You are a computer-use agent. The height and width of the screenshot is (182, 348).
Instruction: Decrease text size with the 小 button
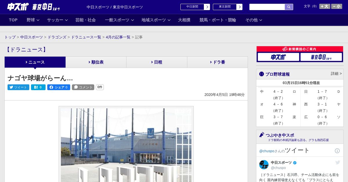coord(337,6)
